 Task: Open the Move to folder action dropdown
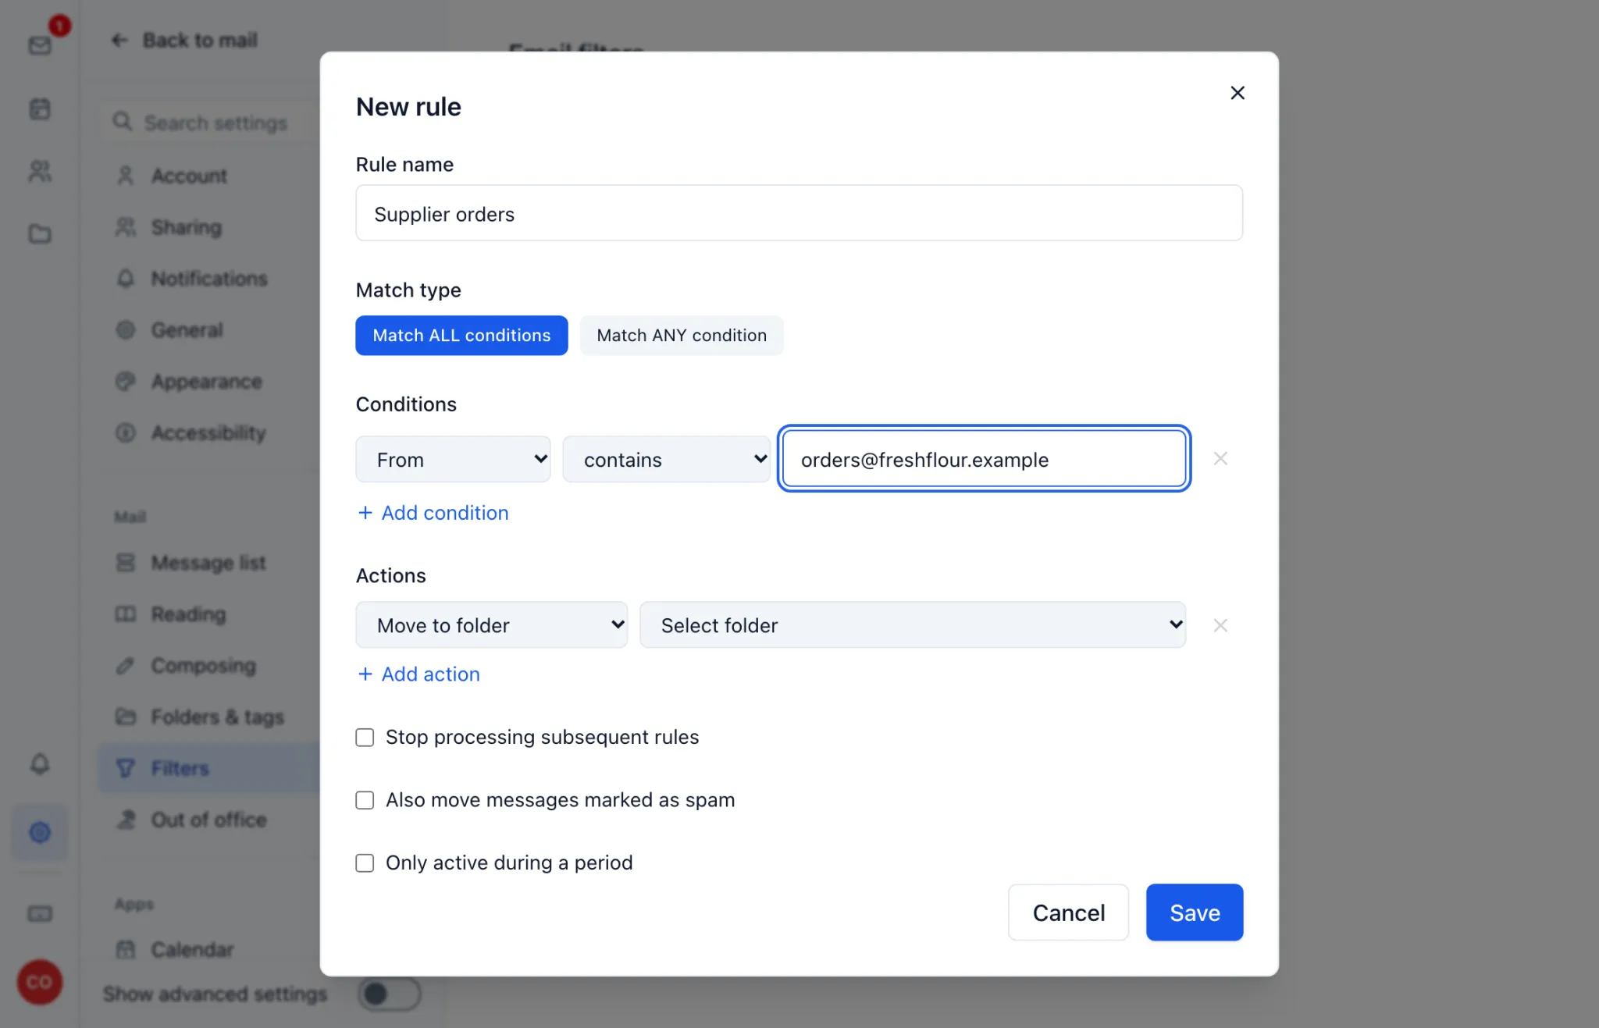(492, 624)
